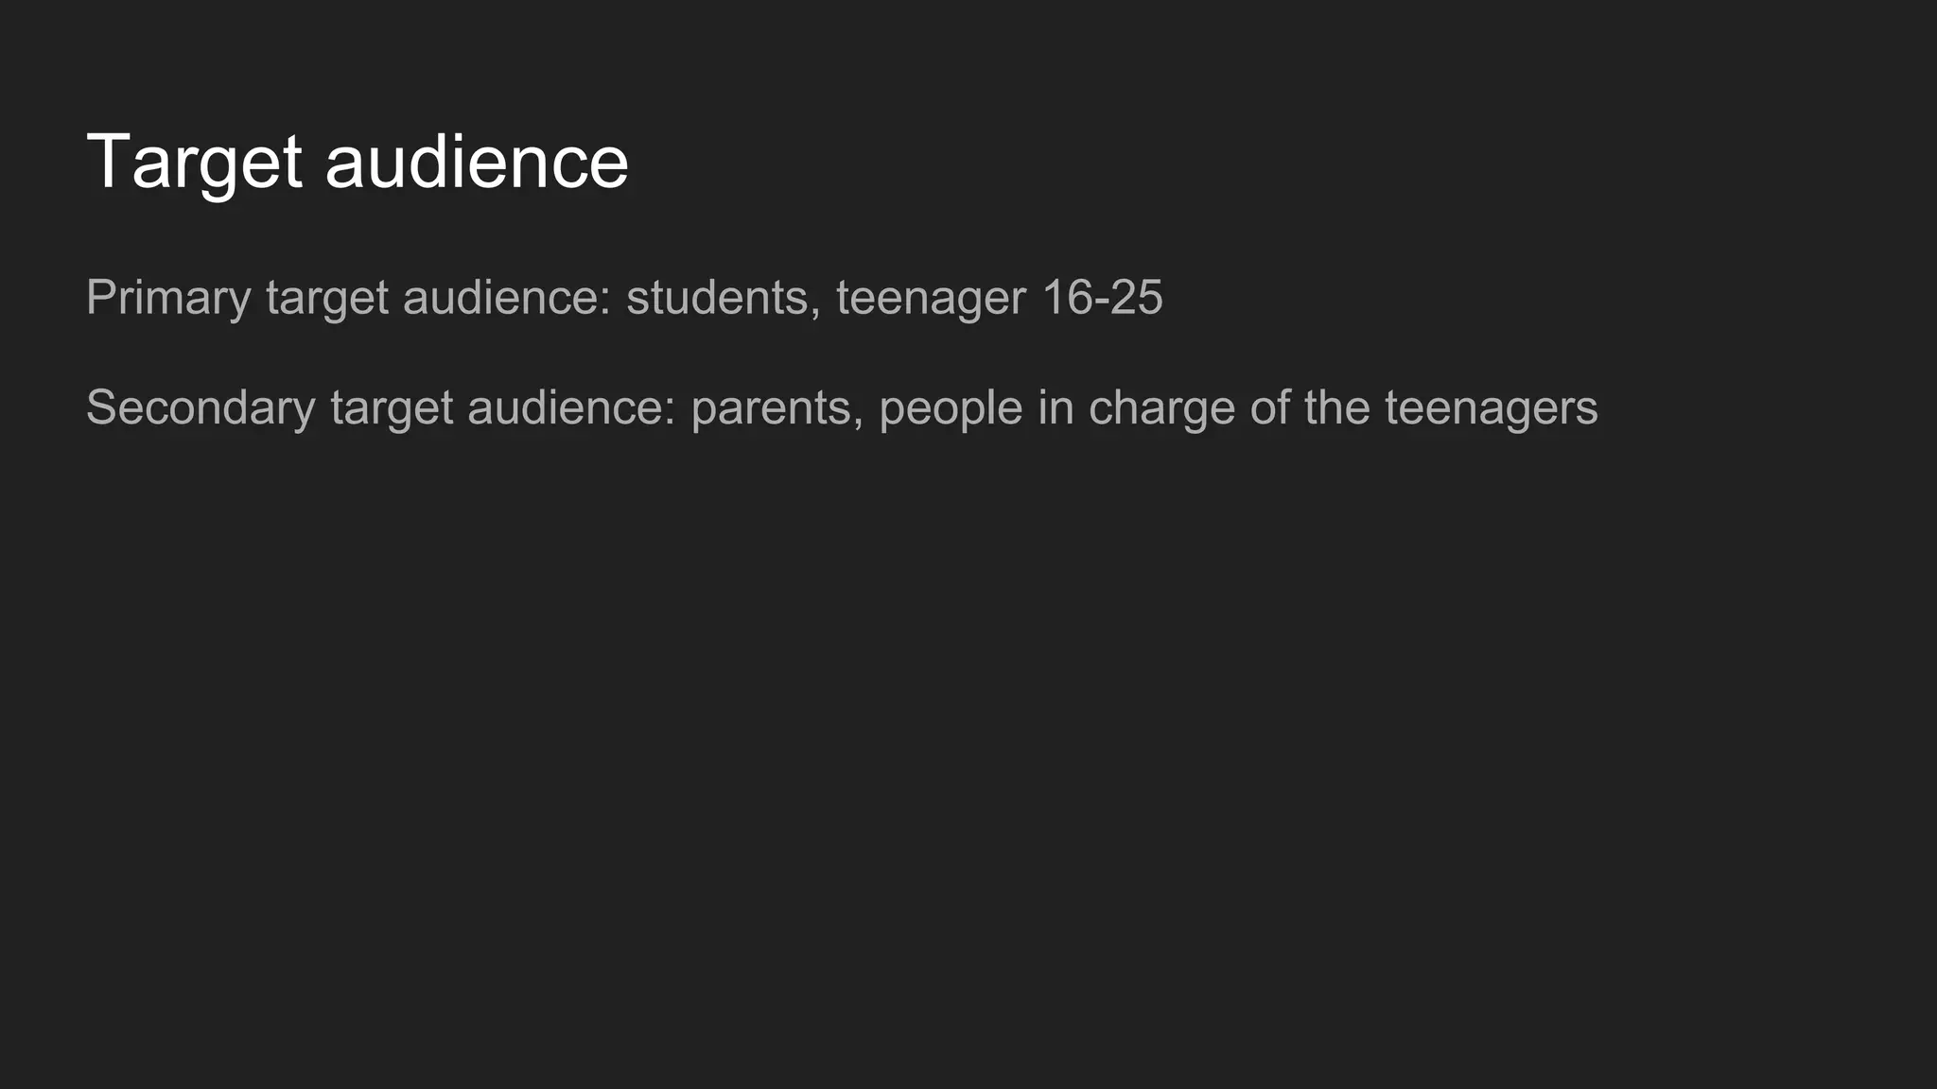1937x1089 pixels.
Task: Click the word 'the' before 'teenagers'
Action: [1336, 407]
